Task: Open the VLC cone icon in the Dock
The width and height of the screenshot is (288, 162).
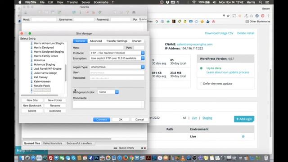Action: click(x=183, y=158)
